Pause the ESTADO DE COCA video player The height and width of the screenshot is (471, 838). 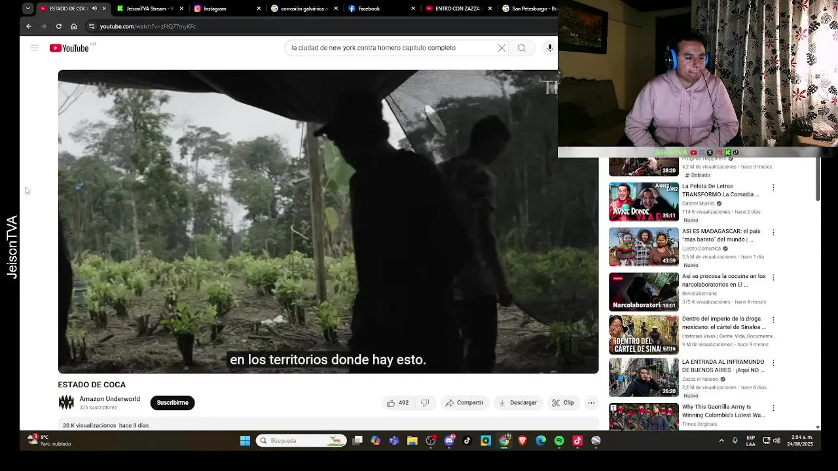tap(328, 221)
